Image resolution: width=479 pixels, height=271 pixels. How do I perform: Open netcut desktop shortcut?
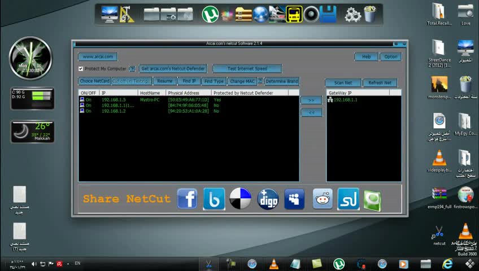(439, 236)
